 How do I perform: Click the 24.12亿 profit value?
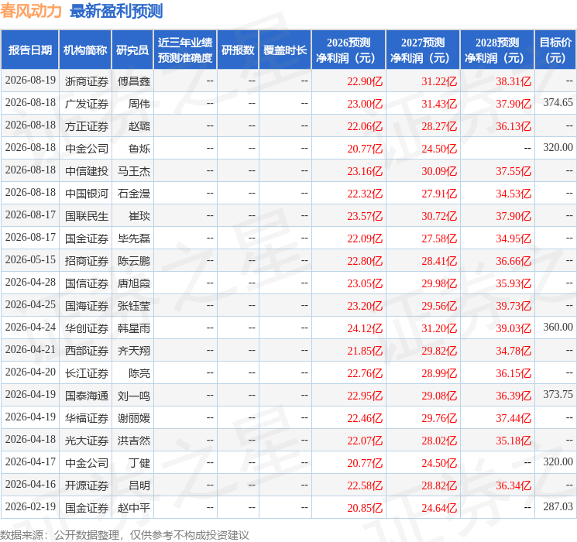click(x=365, y=328)
